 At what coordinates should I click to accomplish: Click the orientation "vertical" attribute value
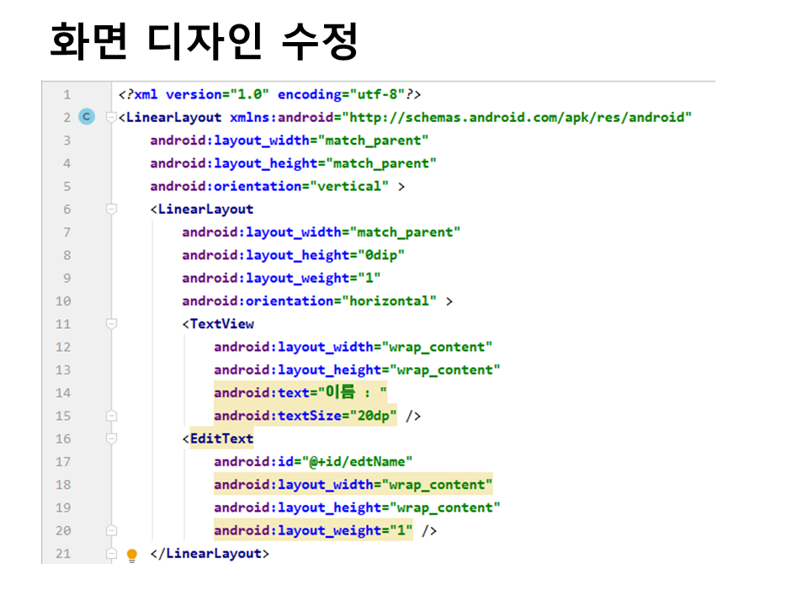pyautogui.click(x=353, y=187)
